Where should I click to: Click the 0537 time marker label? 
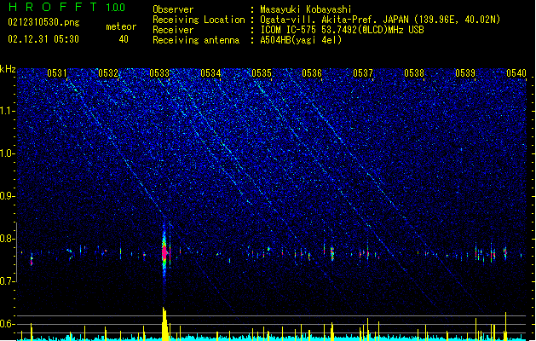click(363, 73)
